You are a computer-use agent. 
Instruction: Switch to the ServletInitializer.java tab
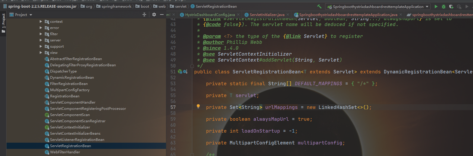pos(267,15)
